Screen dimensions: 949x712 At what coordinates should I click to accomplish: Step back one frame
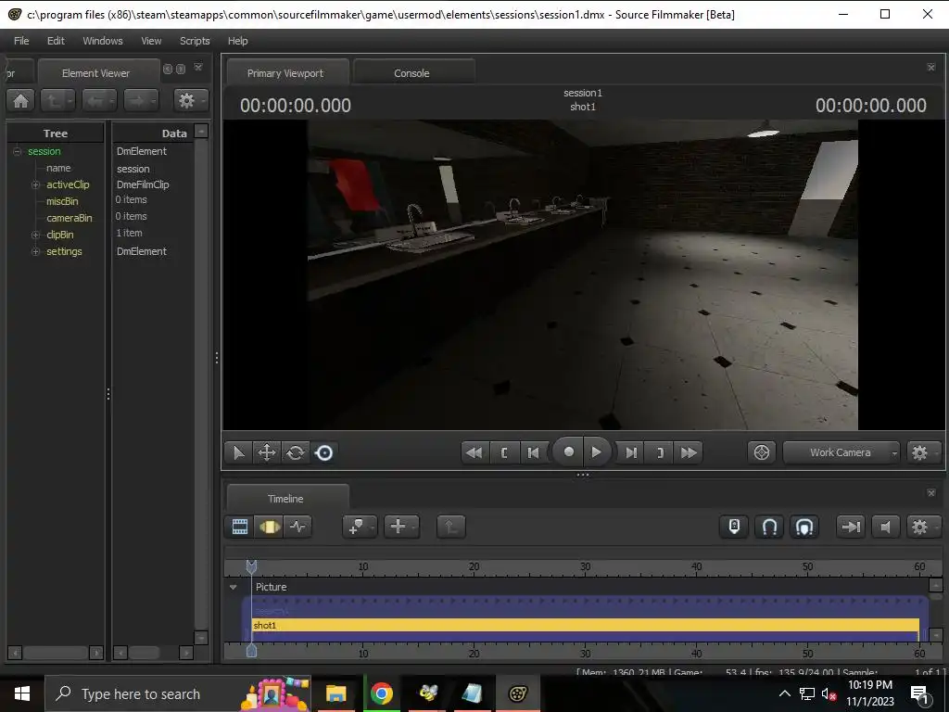pos(533,452)
